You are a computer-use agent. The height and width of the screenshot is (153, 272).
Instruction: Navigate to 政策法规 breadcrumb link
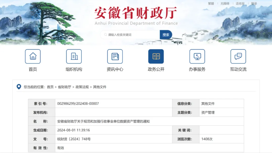(x=82, y=87)
